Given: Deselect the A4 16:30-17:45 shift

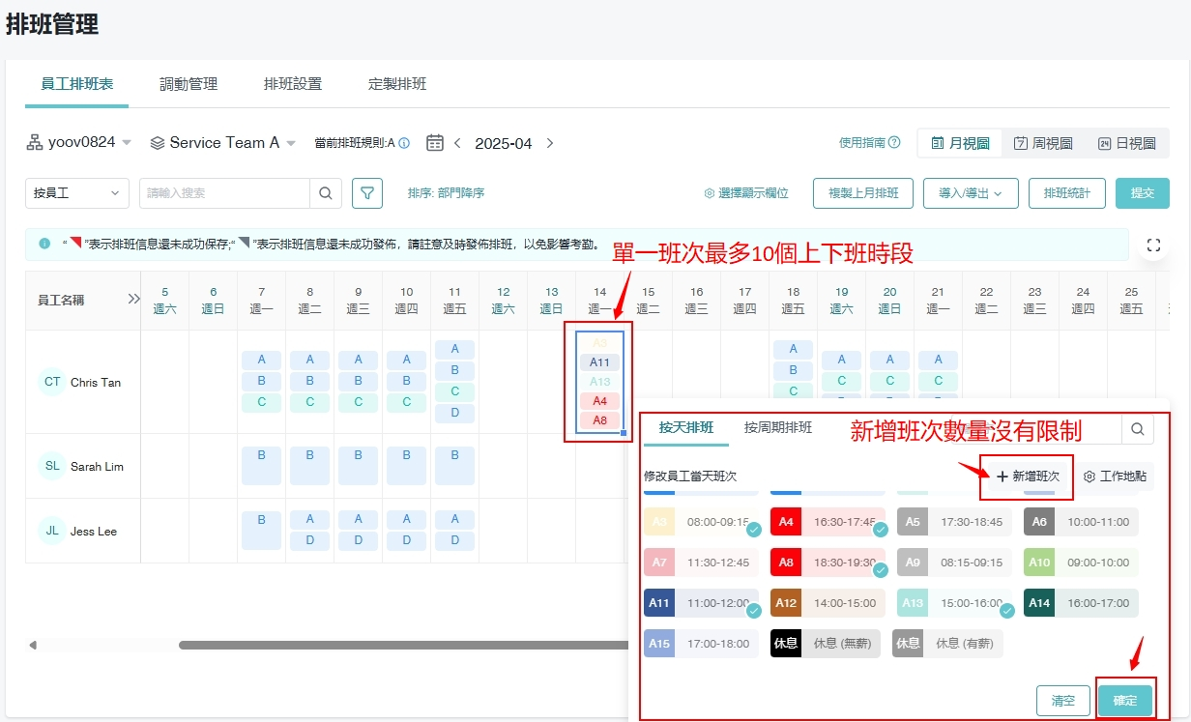Looking at the screenshot, I should click(827, 522).
